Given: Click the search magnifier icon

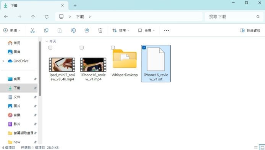Looking at the screenshot, I should tap(258, 17).
